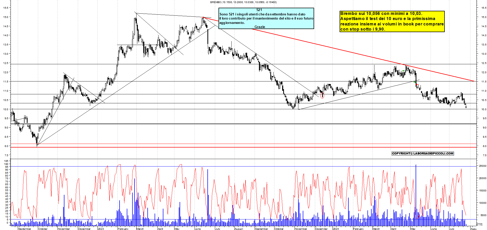Click the "30" oscillator axis value
This screenshot has width=487, height=230.
coord(7,205)
